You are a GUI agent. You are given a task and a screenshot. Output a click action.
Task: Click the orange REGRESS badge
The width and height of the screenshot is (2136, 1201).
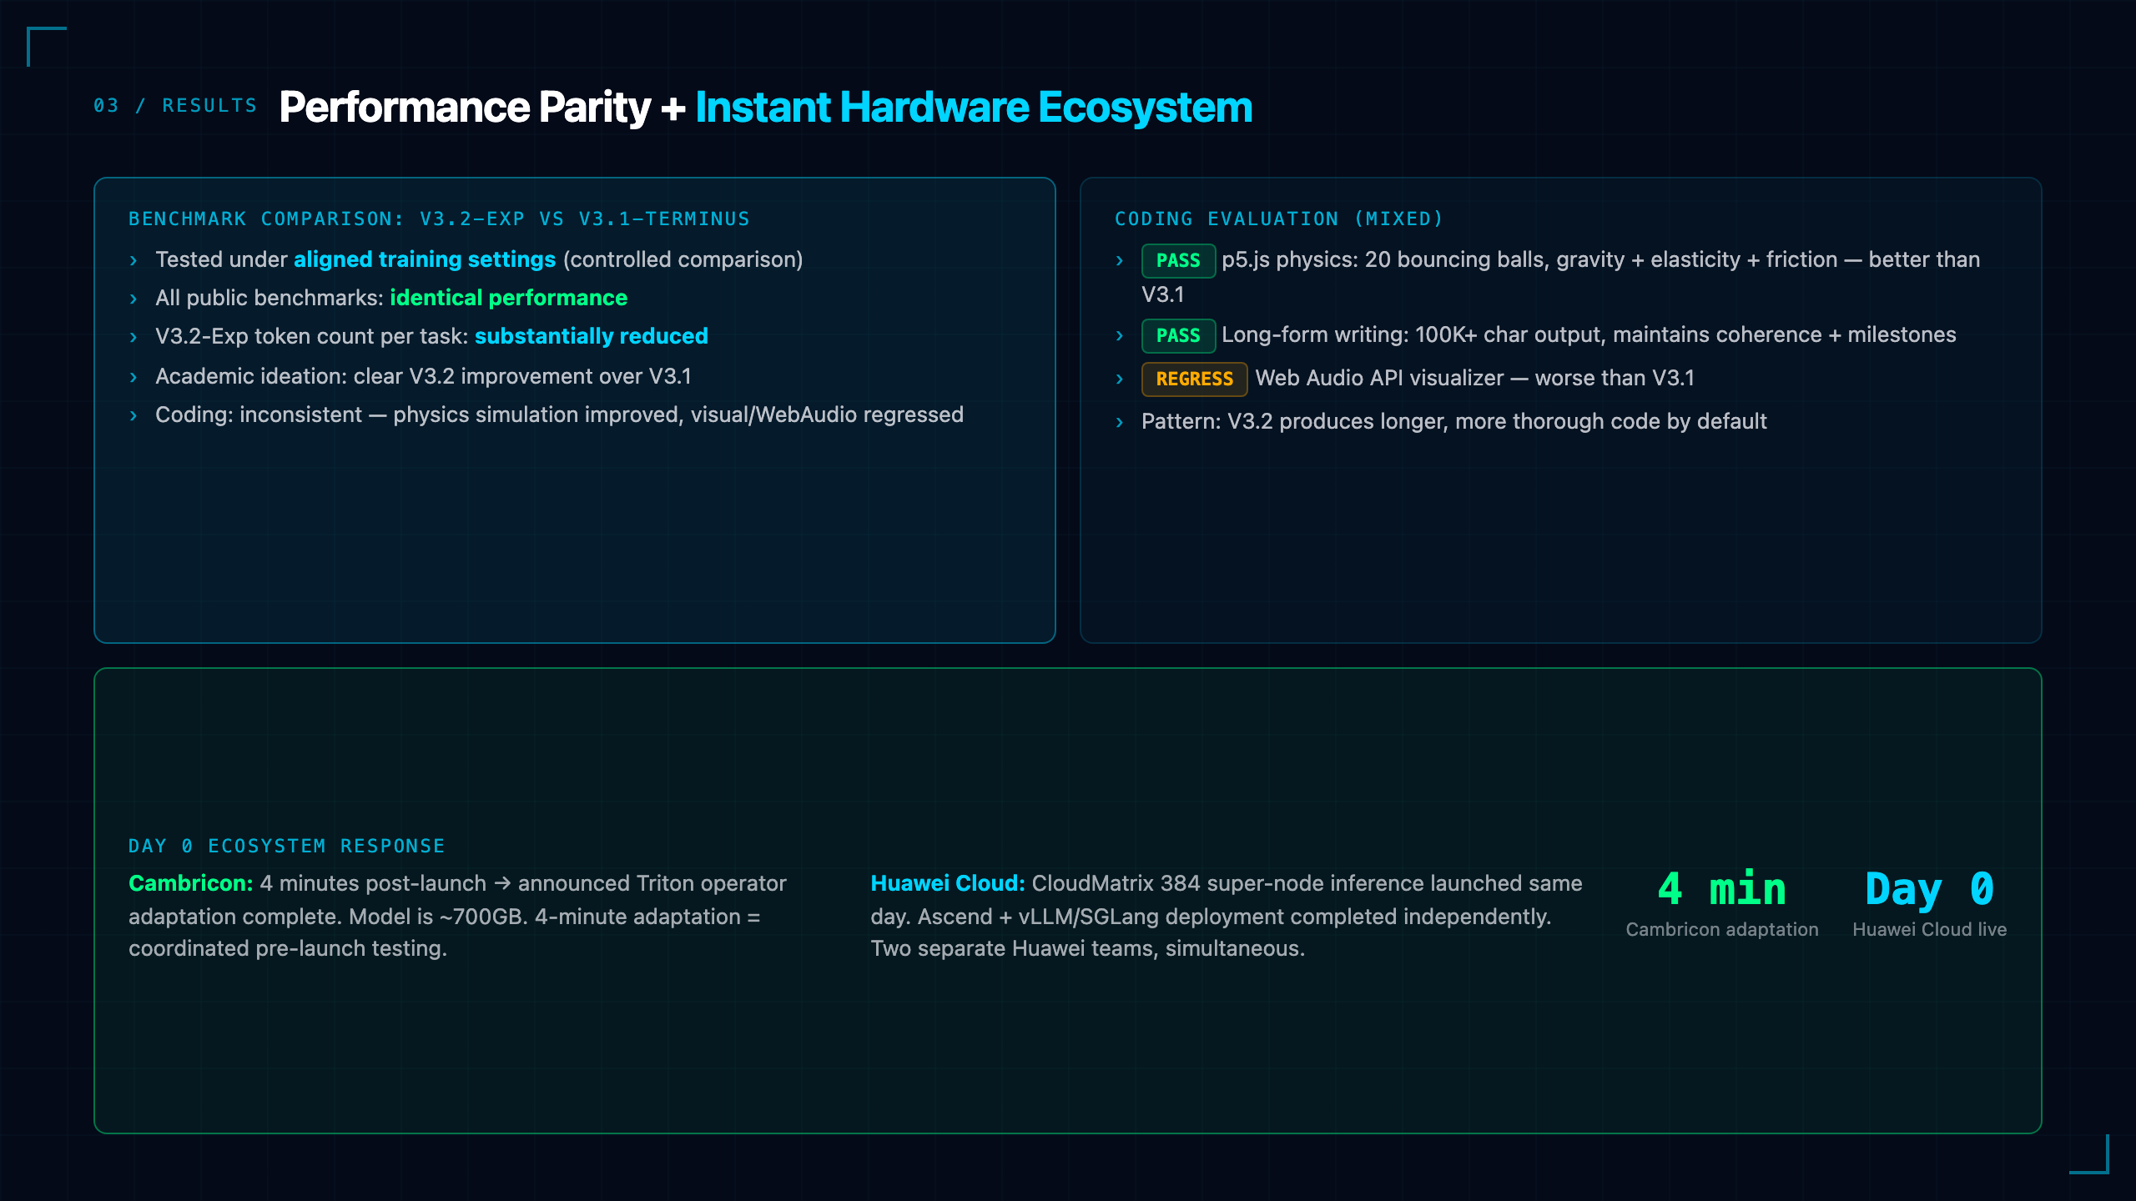[1194, 379]
